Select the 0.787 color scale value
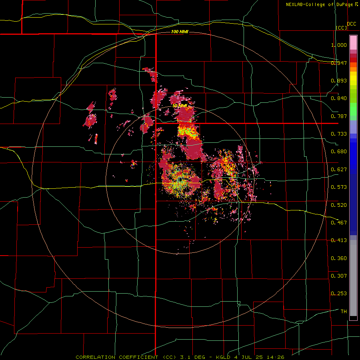This screenshot has width=360, height=360. click(x=339, y=116)
